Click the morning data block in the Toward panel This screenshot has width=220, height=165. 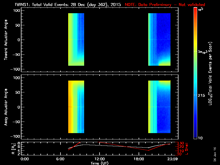76,39
